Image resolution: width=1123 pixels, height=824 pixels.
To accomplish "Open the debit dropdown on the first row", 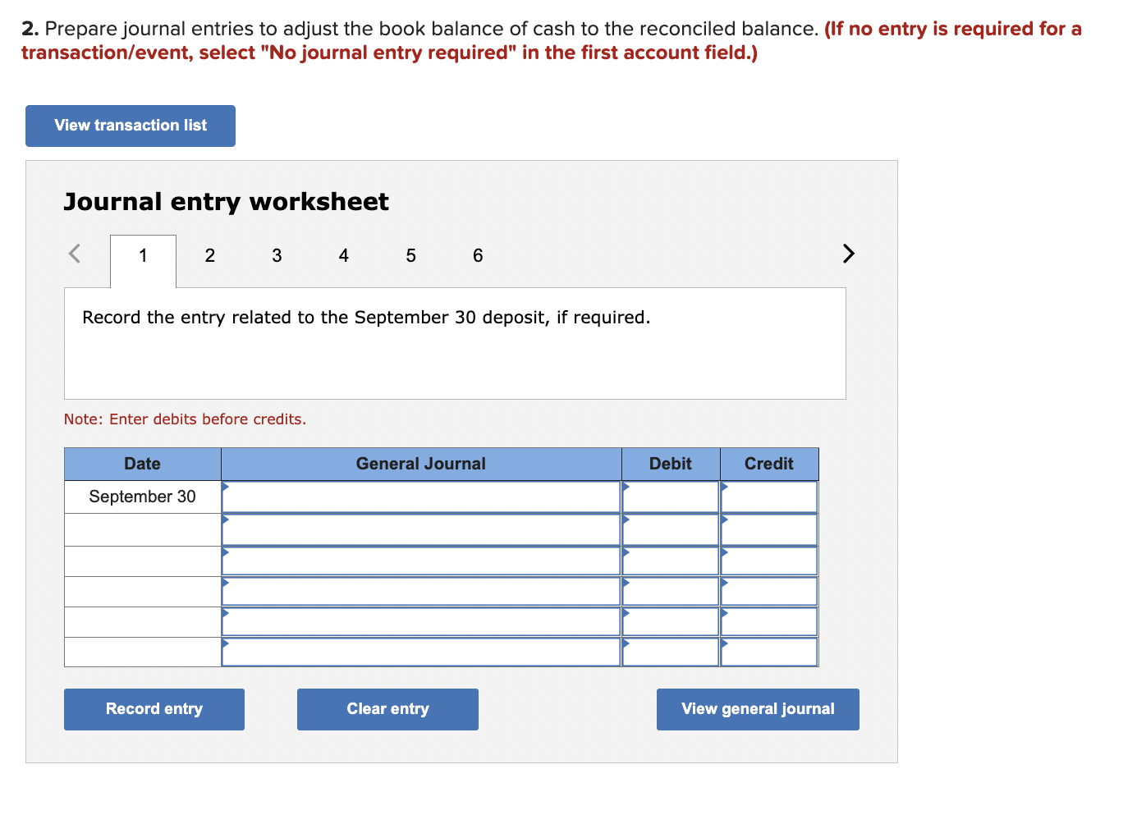I will [670, 497].
